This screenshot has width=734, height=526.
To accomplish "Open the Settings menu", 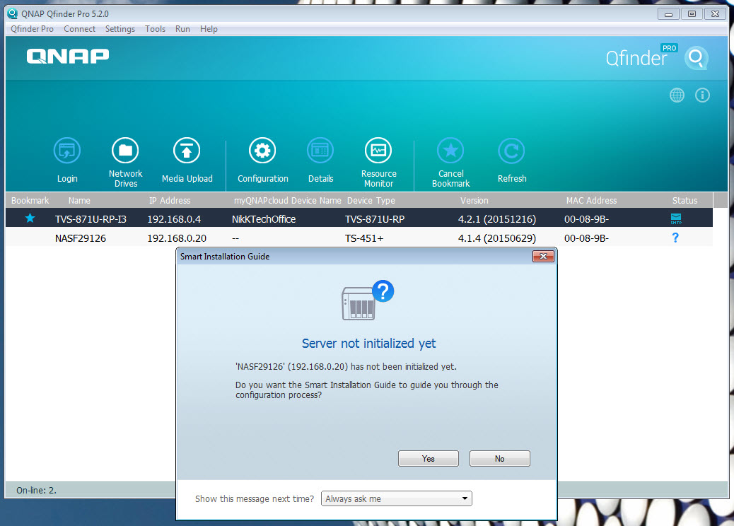I will click(x=120, y=29).
